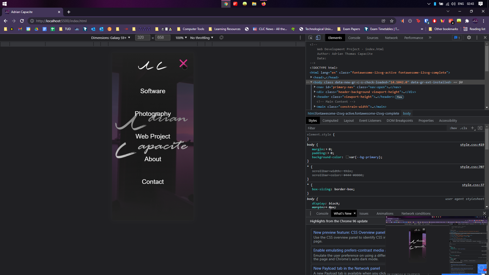Click the style.css:707 source link

click(x=472, y=167)
